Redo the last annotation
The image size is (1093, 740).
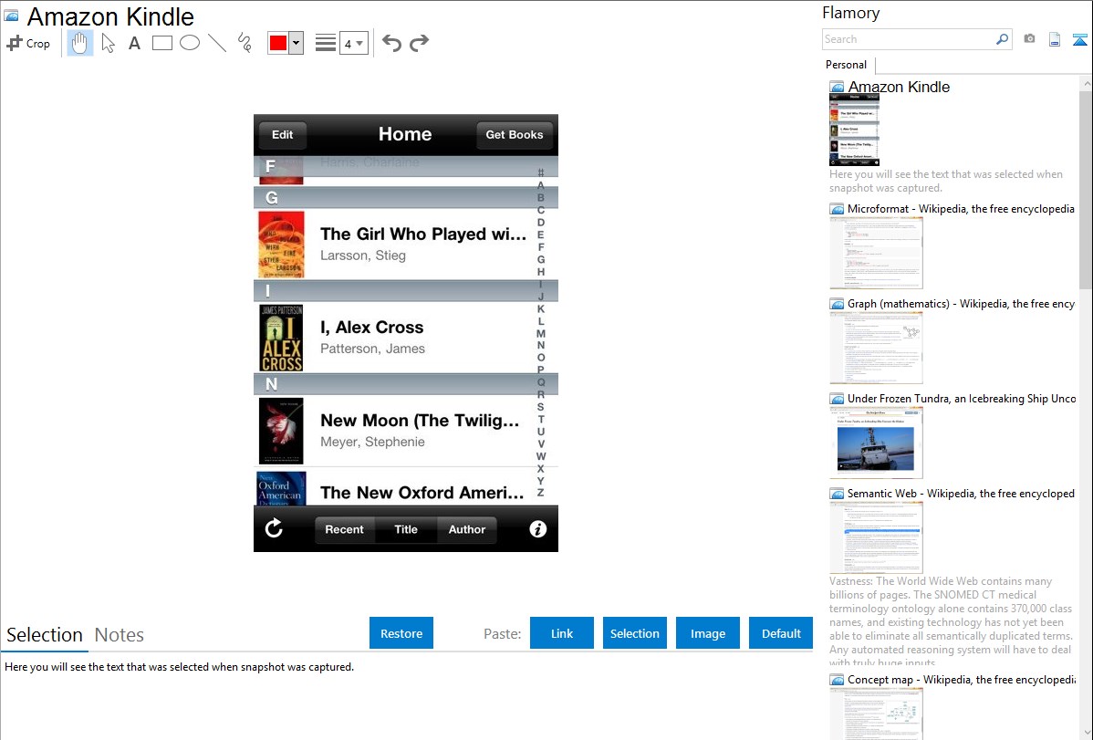coord(419,43)
